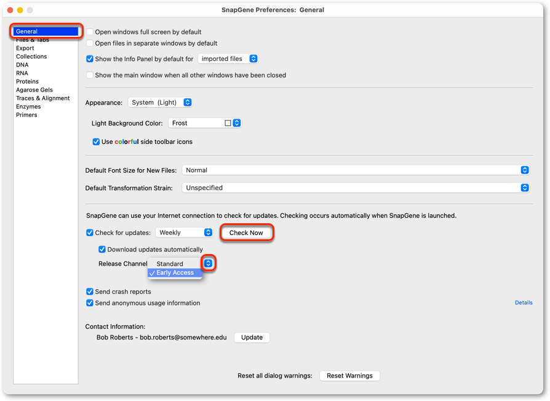
Task: Click the imported files popup arrow icon
Action: (x=253, y=58)
